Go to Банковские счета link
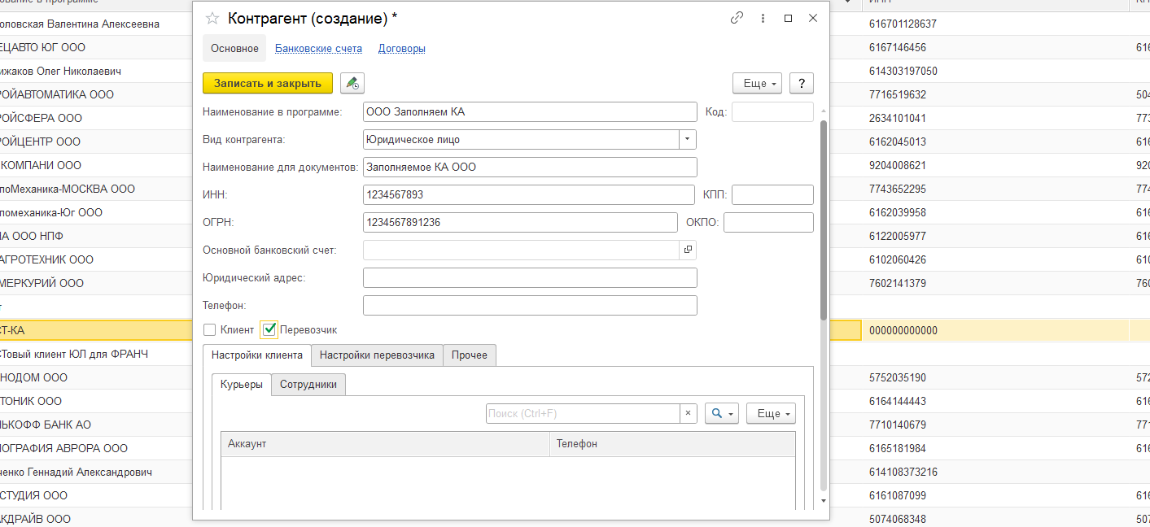Screen dimensions: 1150x527 pyautogui.click(x=318, y=49)
